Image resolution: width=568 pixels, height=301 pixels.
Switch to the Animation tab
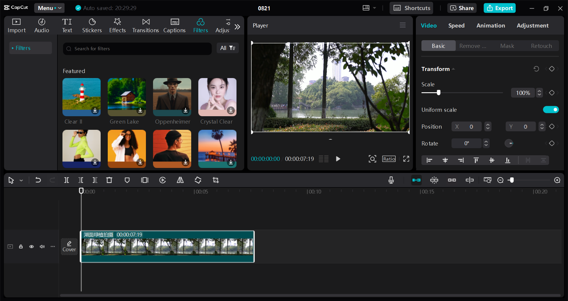click(x=490, y=26)
